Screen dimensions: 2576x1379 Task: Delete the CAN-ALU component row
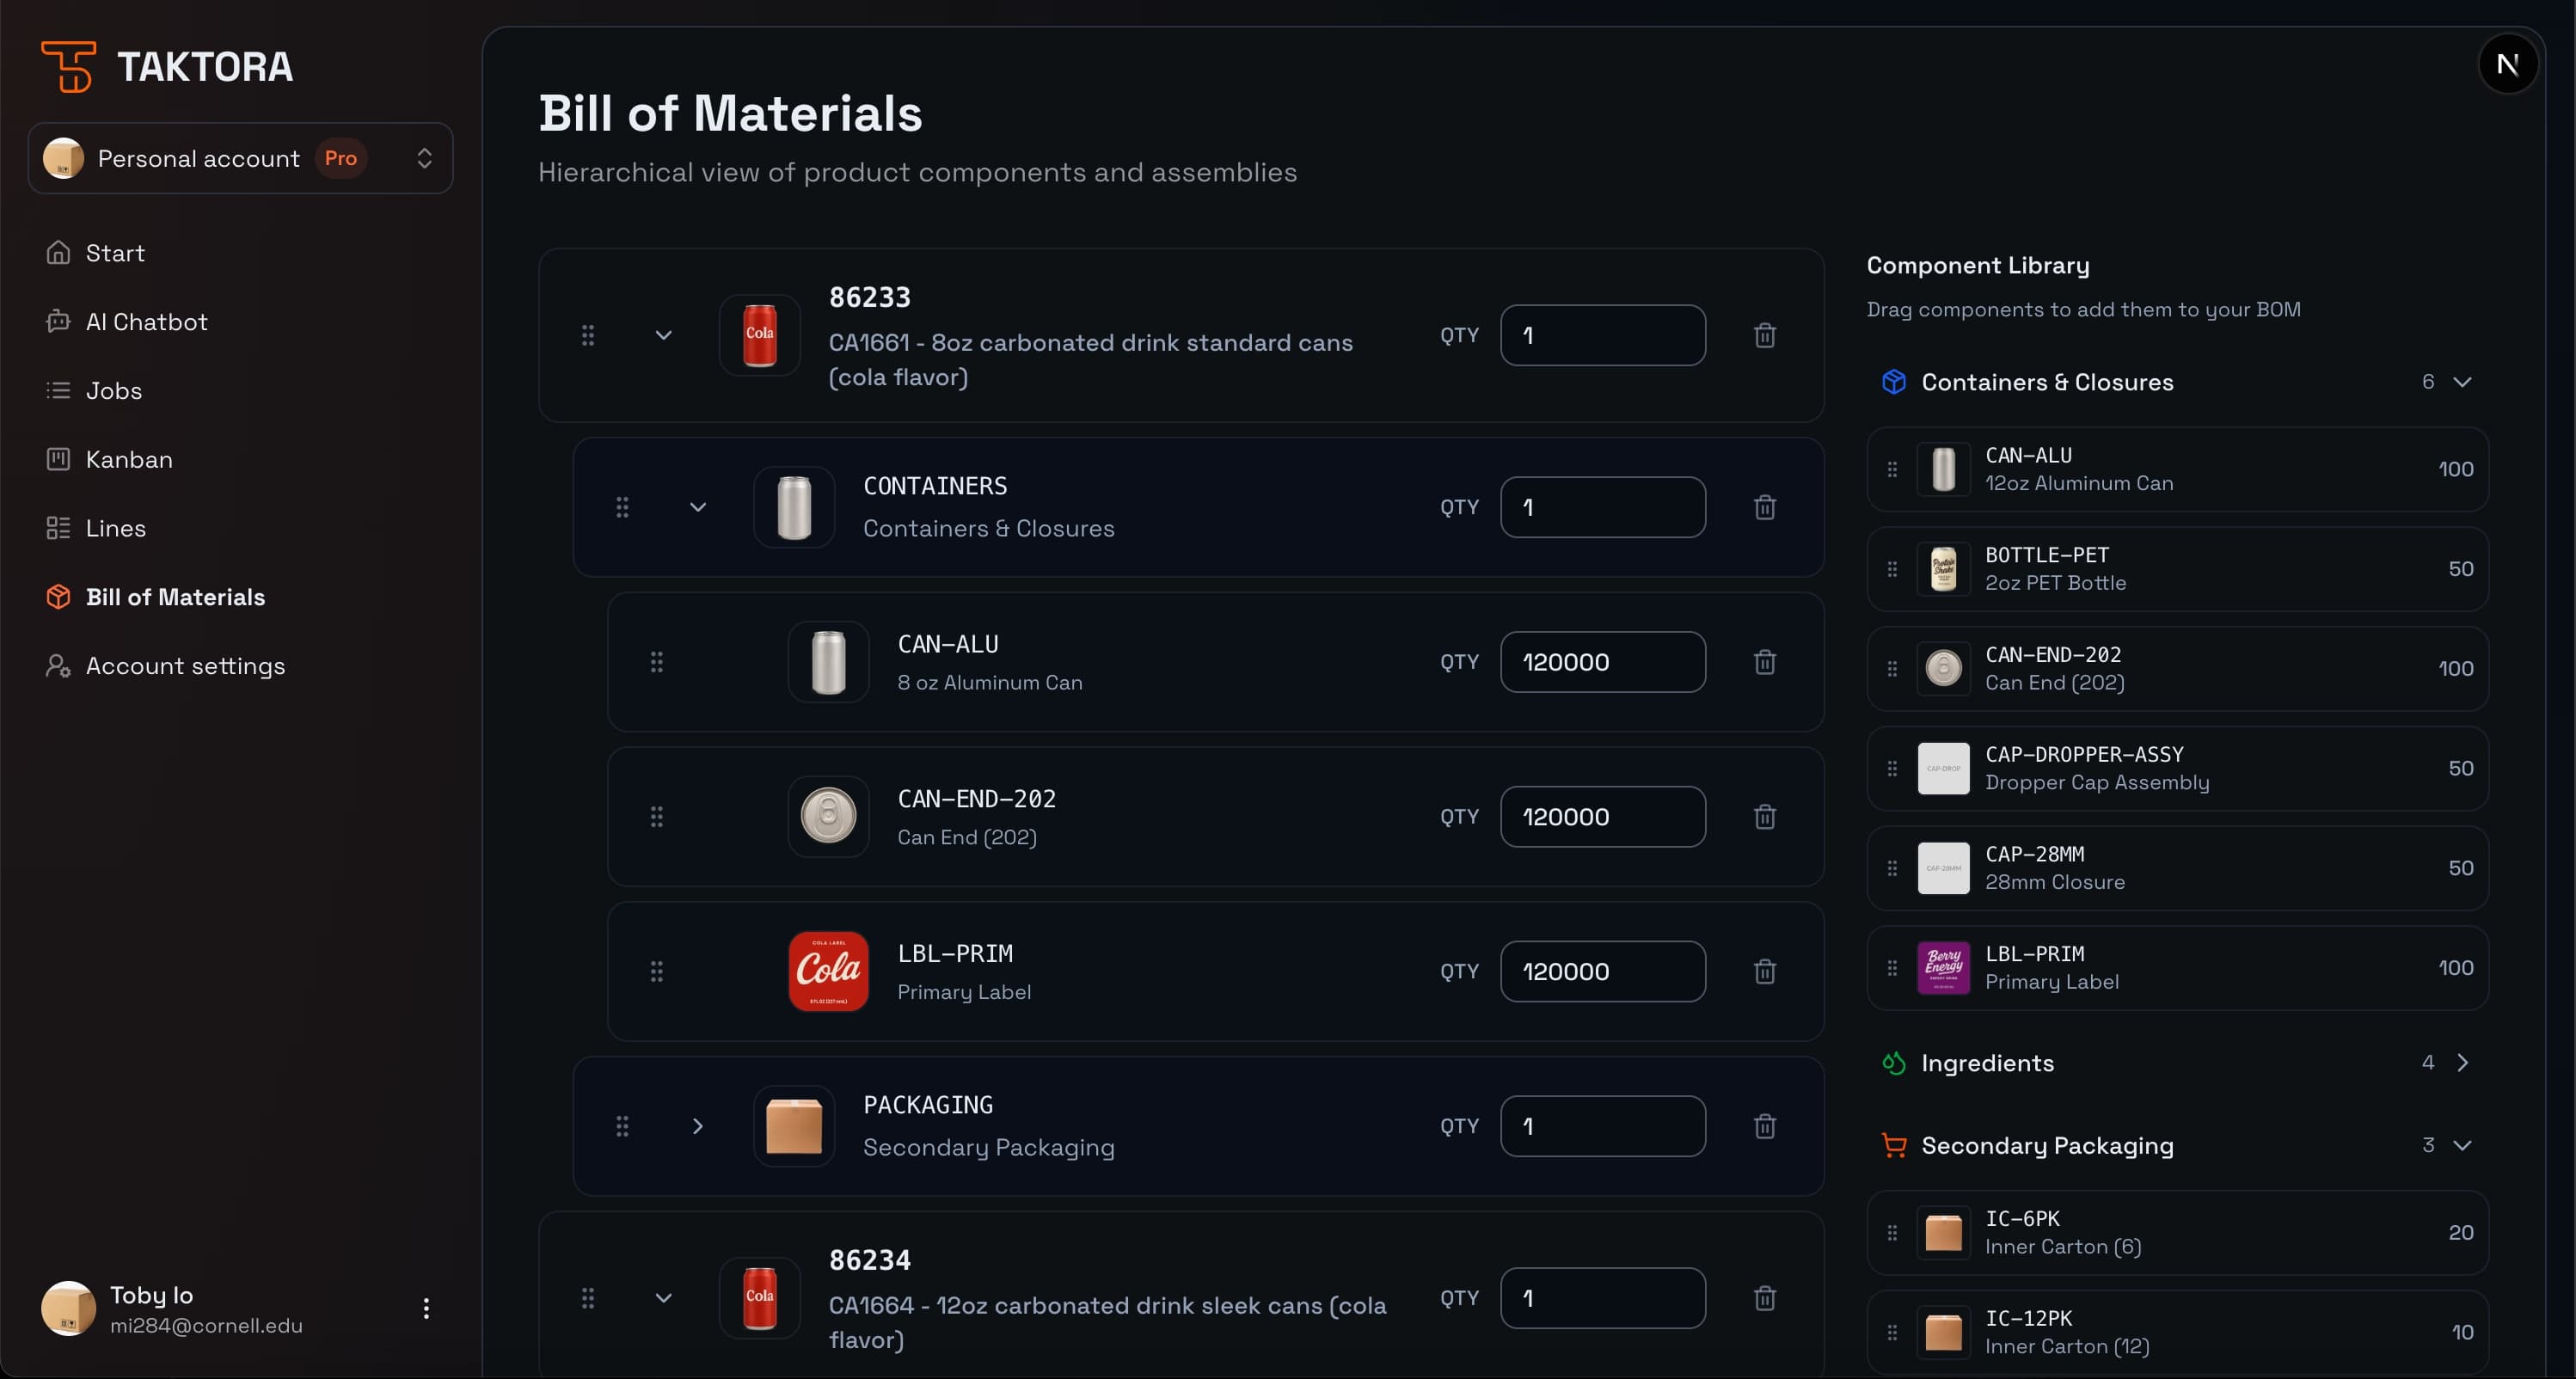click(1764, 662)
